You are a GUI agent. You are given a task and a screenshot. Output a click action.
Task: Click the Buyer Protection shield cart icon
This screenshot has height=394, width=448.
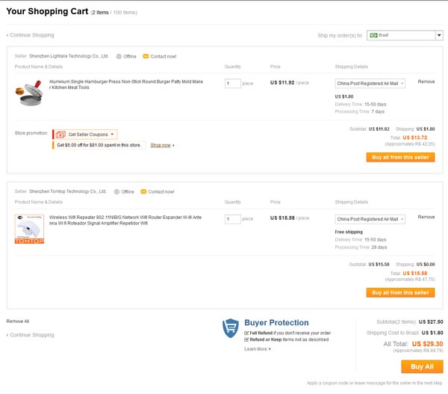click(230, 328)
